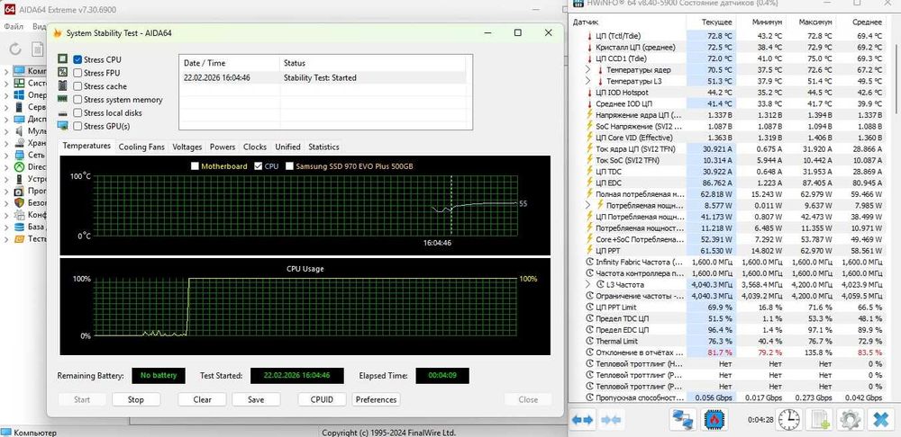This screenshot has height=437, width=901.
Task: Enable the Stress GPU(s) checkbox
Action: [77, 126]
